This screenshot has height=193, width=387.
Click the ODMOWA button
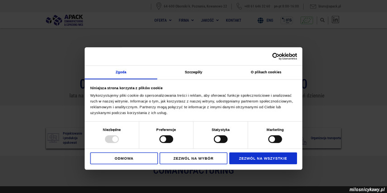[124, 158]
